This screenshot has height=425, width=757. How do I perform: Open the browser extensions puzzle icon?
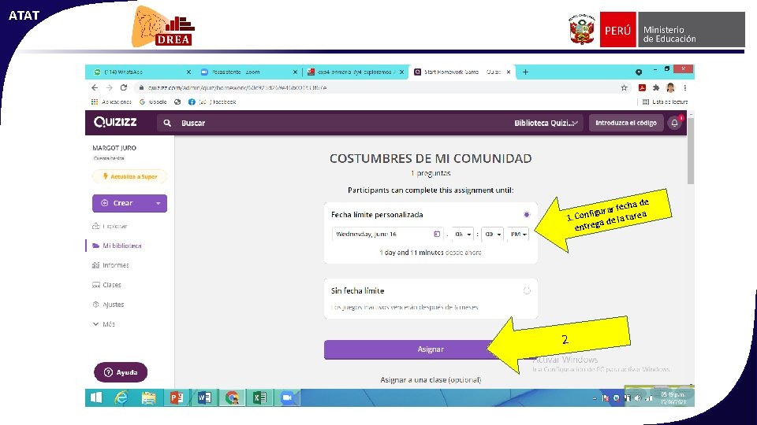click(x=655, y=87)
